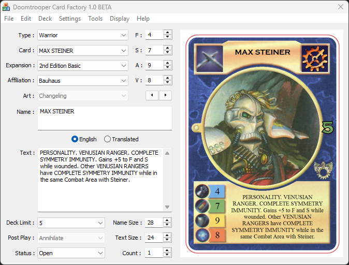Image resolution: width=349 pixels, height=265 pixels.
Task: Close the Doomtrooper Card Factory window
Action: 341,7
